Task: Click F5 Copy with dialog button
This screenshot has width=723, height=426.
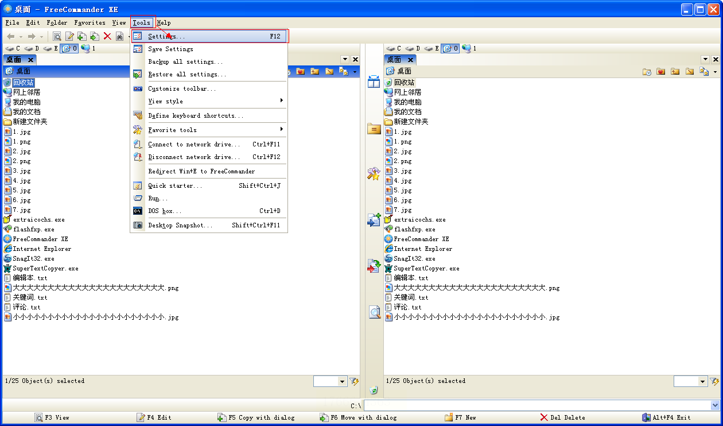Action: pos(256,417)
